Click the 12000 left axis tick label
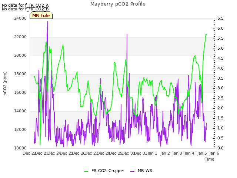Screen dimensions: 237x178 pos(20,129)
